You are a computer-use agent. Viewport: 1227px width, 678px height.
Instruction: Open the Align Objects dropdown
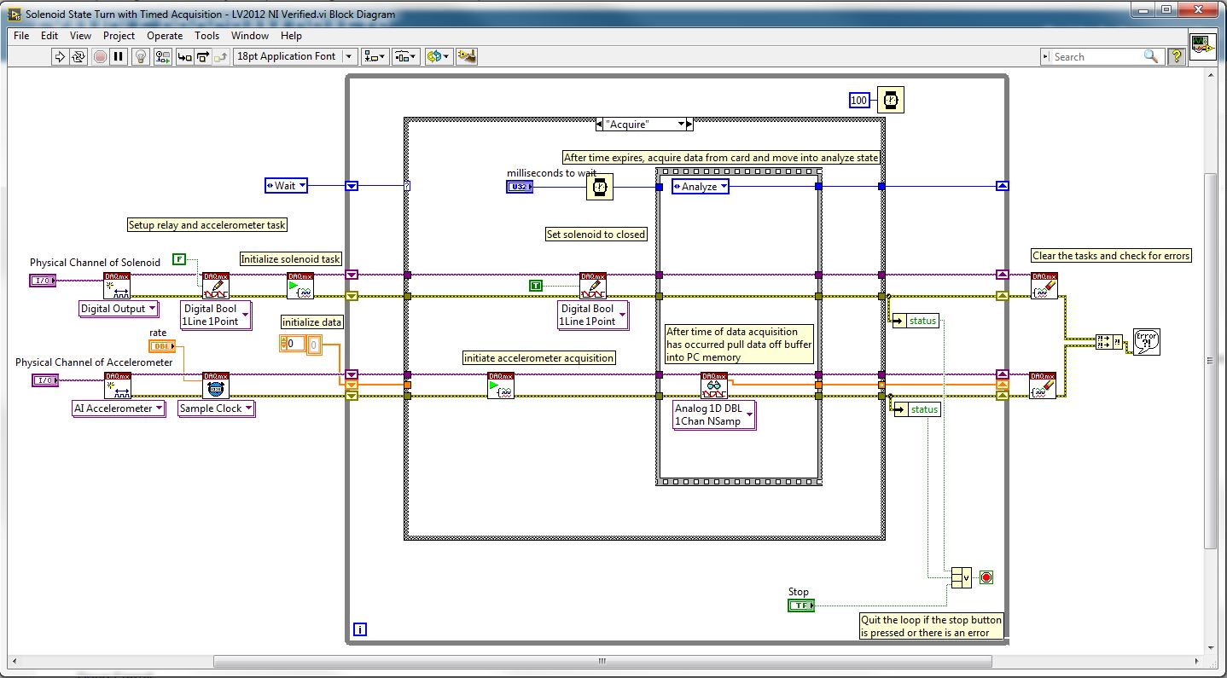pos(375,56)
